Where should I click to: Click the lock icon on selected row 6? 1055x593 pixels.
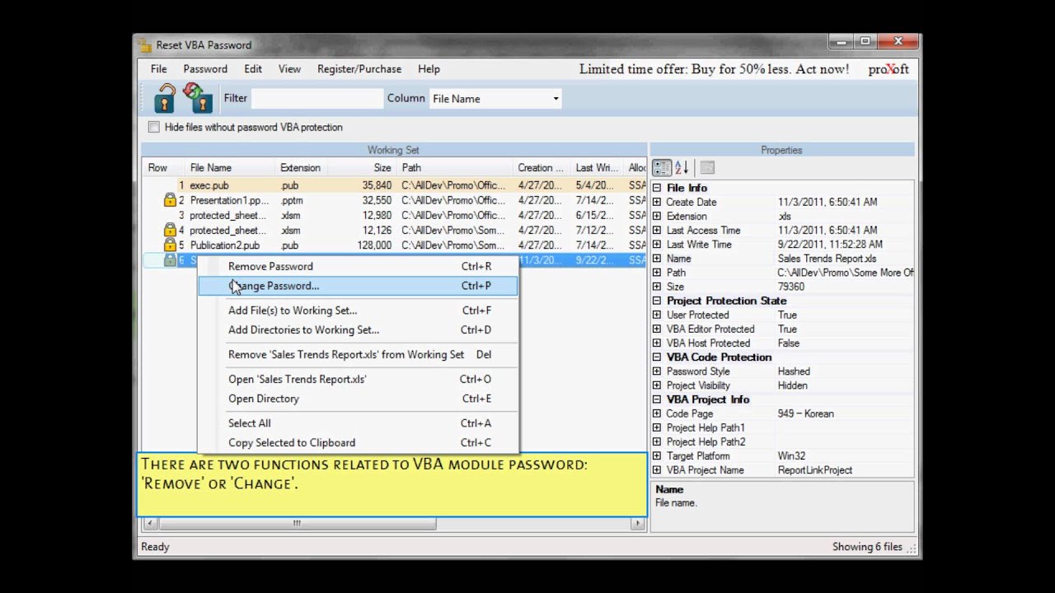click(170, 259)
